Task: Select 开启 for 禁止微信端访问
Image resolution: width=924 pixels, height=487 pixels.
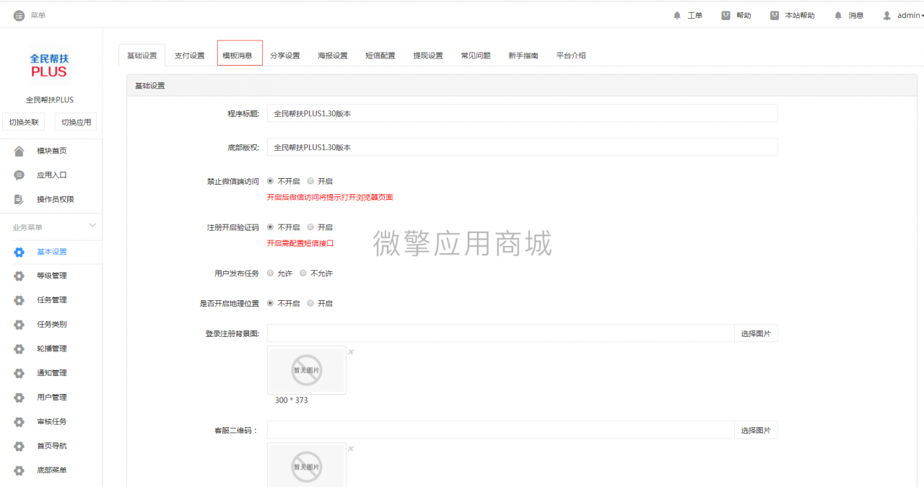Action: coord(310,181)
